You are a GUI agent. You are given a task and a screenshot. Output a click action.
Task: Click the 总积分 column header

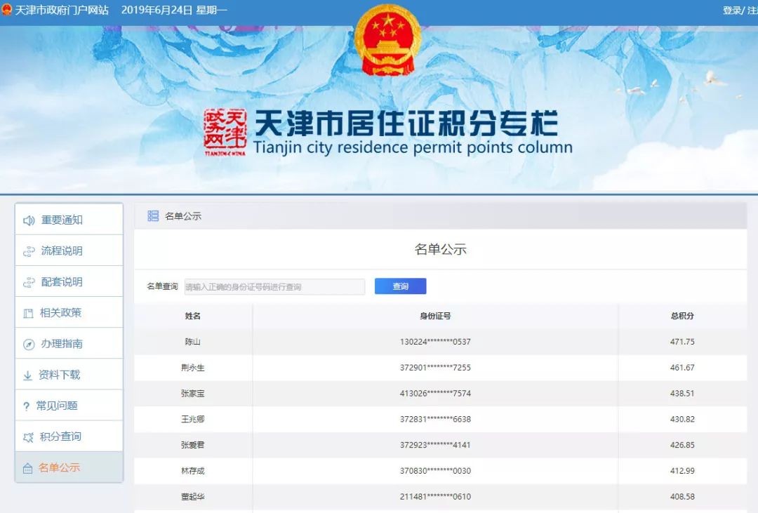click(681, 317)
